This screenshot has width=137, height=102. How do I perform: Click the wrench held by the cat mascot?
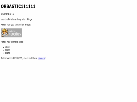(2, 35)
